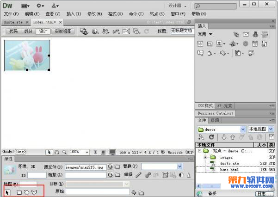Select the polygon hotspot tool
The height and width of the screenshot is (197, 278).
coord(34,192)
